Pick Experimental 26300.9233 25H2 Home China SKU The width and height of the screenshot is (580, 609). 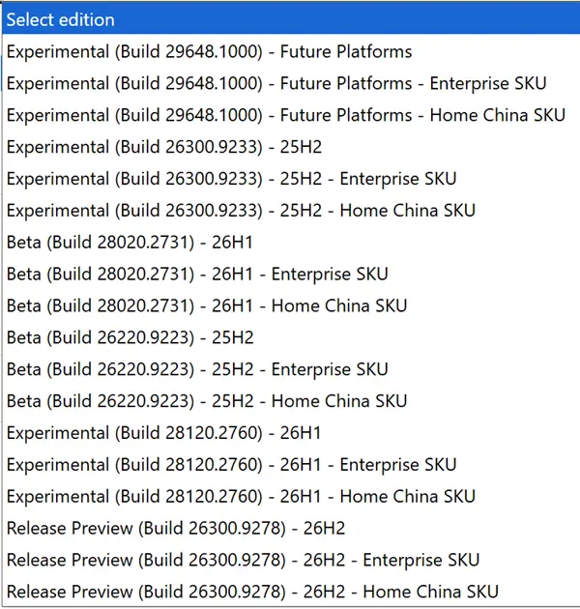(291, 210)
